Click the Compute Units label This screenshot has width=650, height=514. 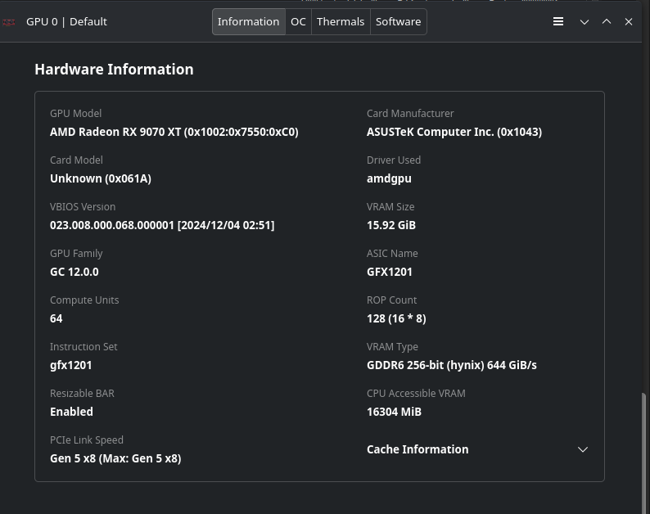click(84, 300)
